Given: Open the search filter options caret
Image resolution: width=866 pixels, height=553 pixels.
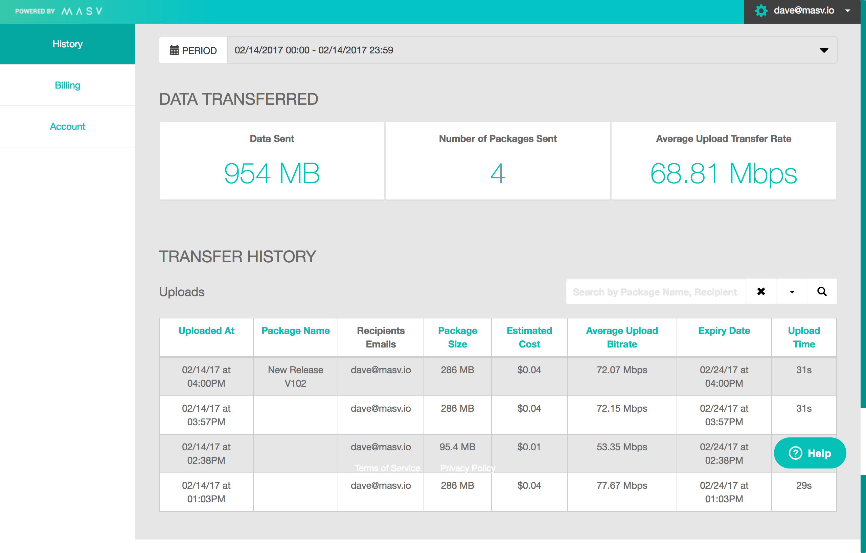Looking at the screenshot, I should tap(792, 292).
